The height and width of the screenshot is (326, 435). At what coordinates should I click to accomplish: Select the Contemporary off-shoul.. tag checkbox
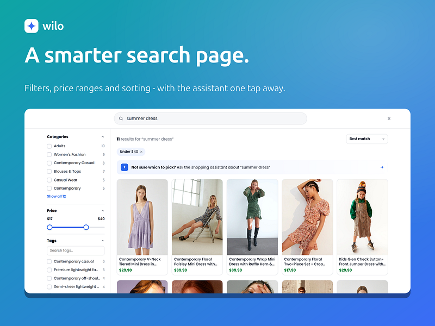click(x=49, y=278)
